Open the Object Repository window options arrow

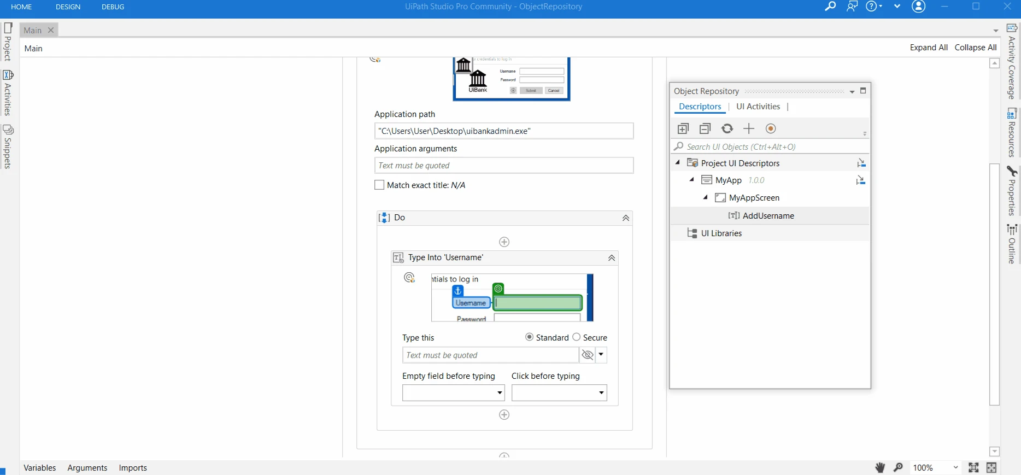(x=852, y=92)
